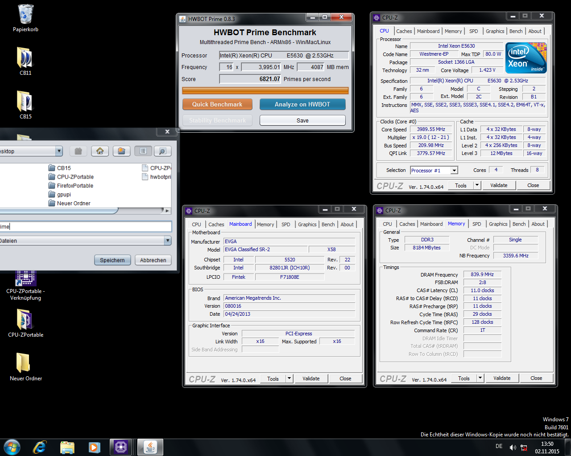Click the DE input language indicator
This screenshot has width=571, height=456.
click(x=499, y=446)
